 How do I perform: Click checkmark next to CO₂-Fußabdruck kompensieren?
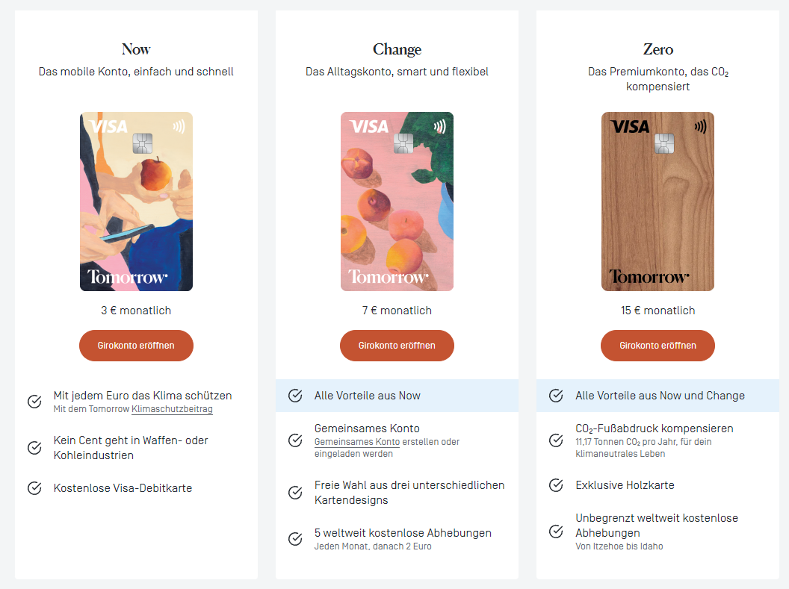click(x=556, y=440)
